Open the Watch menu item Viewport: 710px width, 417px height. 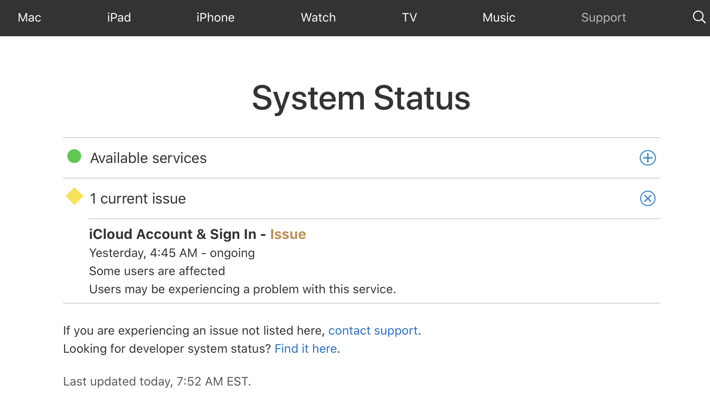tap(318, 18)
